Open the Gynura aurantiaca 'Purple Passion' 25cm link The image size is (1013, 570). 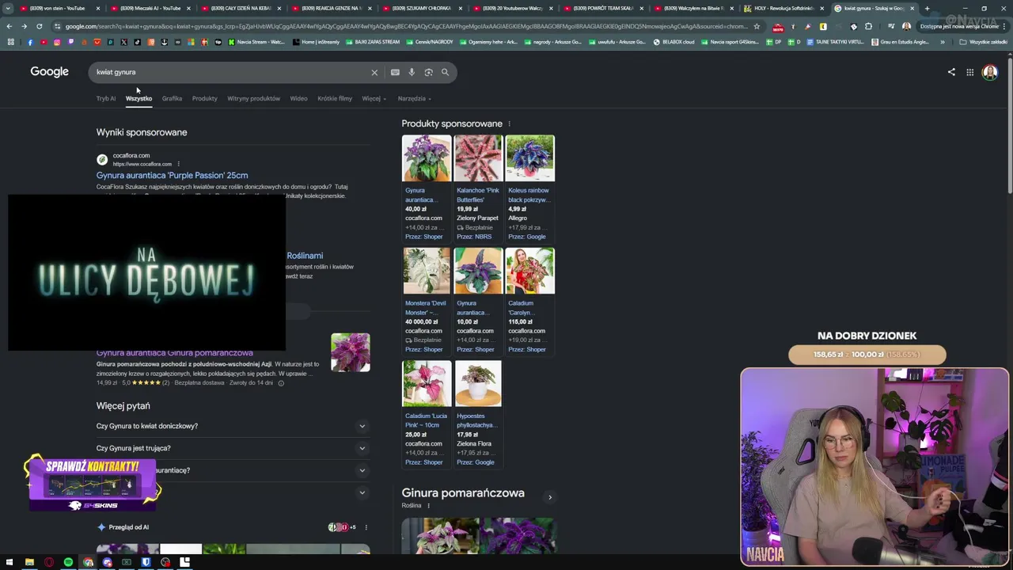172,176
